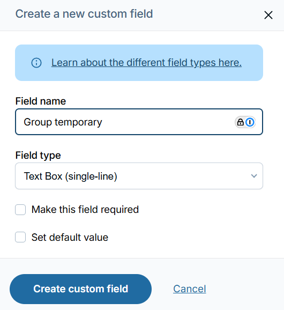Open the Field type dropdown
This screenshot has height=310, width=284.
click(x=139, y=176)
